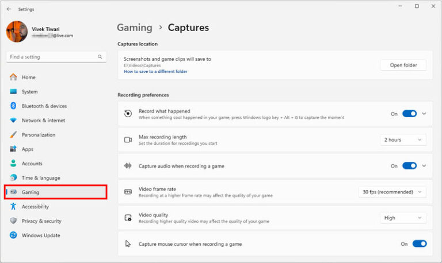Disable Capture audio when recording toggle

(x=409, y=166)
